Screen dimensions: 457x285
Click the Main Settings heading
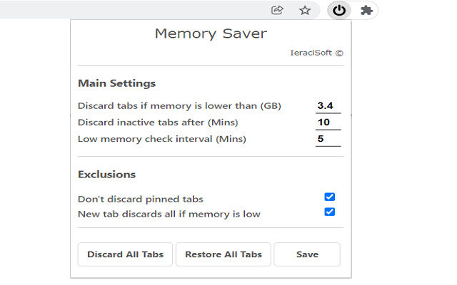click(x=116, y=83)
